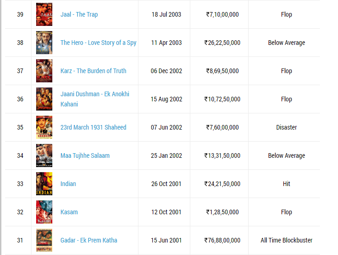338x255 pixels.
Task: Select the Maa Tujhhe Salaam poster
Action: (44, 155)
